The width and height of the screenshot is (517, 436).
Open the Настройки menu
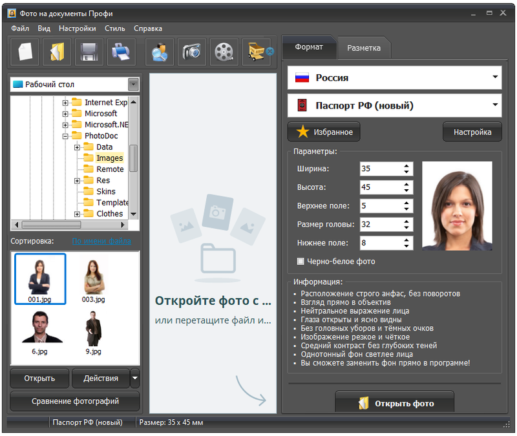[78, 28]
